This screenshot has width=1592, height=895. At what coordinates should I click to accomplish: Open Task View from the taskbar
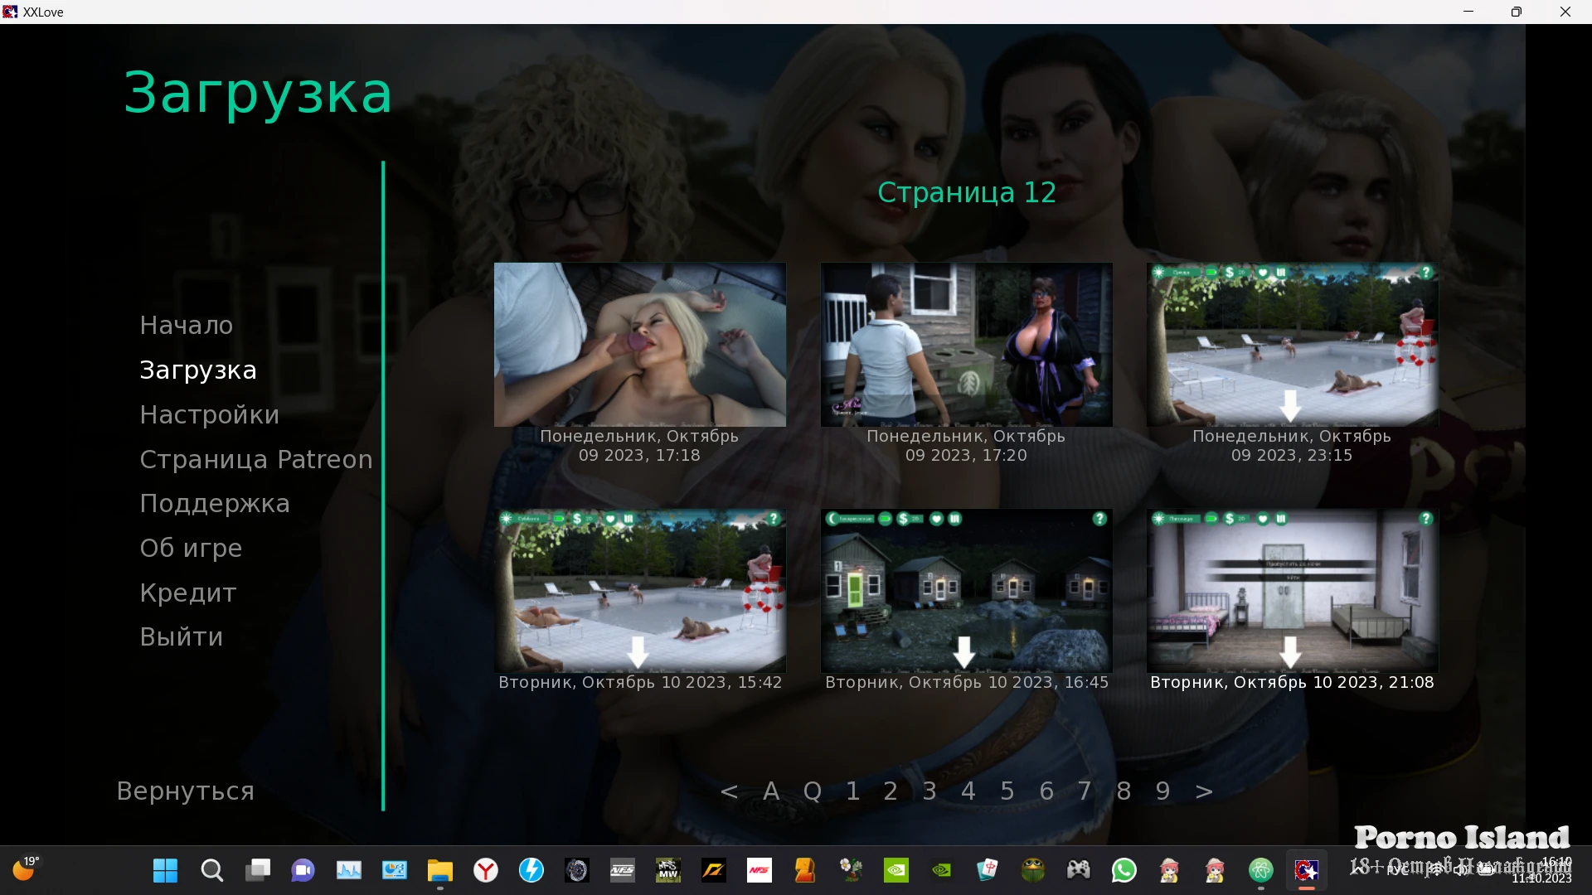click(x=258, y=870)
